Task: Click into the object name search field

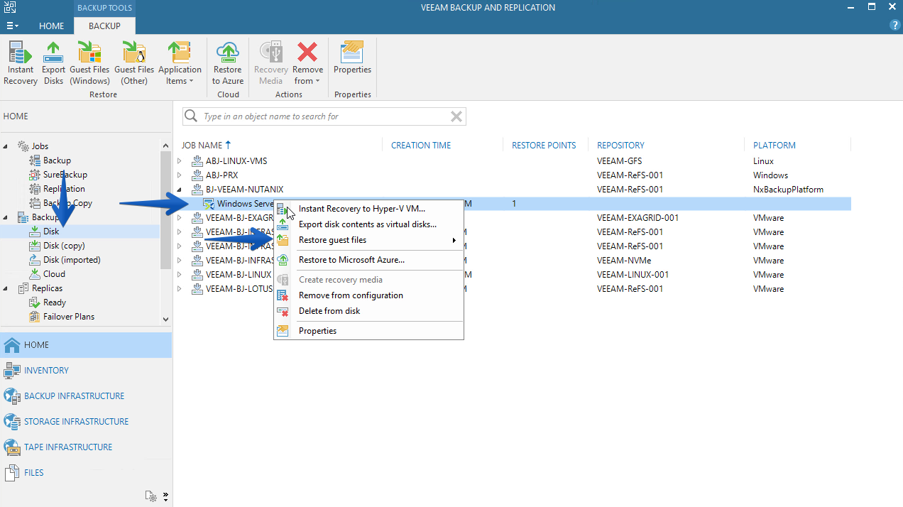Action: point(324,116)
